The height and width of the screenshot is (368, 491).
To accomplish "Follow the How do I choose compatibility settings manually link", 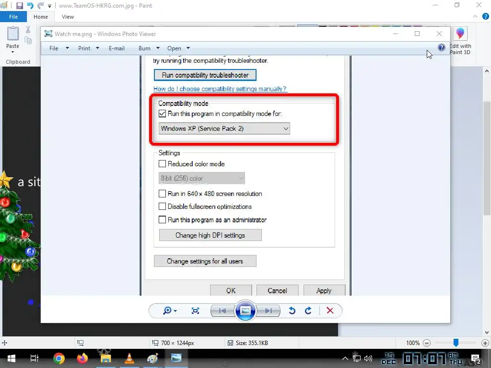I will pyautogui.click(x=220, y=89).
